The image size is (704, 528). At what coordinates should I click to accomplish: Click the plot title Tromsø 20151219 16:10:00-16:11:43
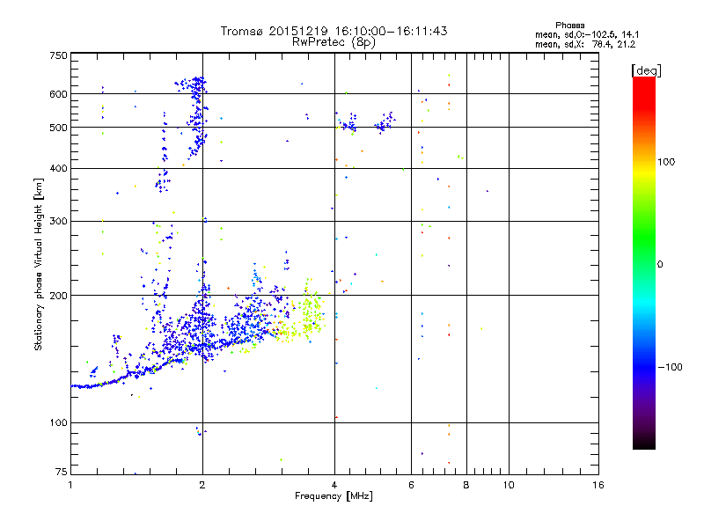coord(334,31)
